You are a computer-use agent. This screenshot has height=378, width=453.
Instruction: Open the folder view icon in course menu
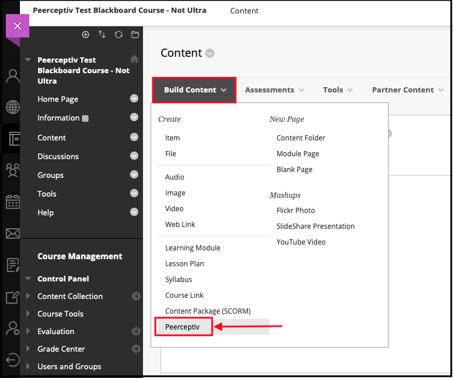click(x=135, y=35)
